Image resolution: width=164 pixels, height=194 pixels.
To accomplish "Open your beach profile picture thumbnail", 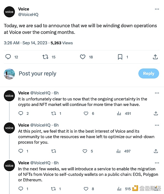I will tap(9, 74).
